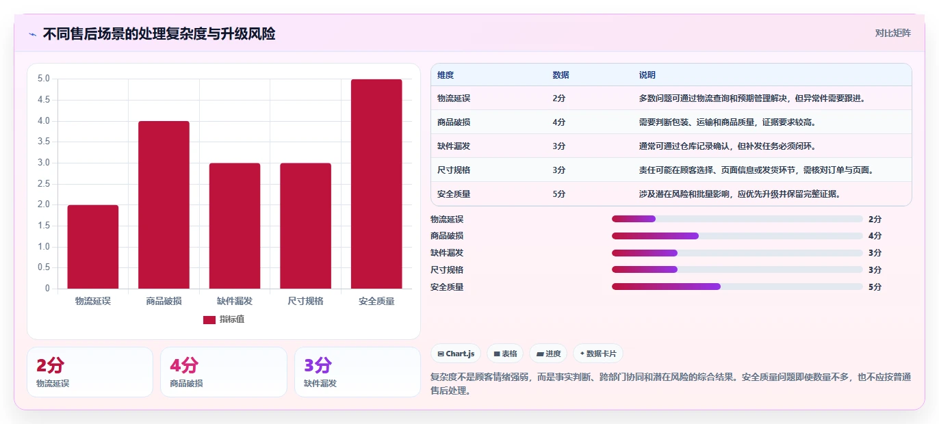Screen dimensions: 939x424
Task: Click the 指标值 legend text
Action: click(232, 319)
